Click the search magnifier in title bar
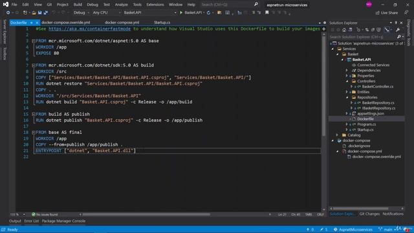Image resolution: width=414 pixels, height=233 pixels. (256, 5)
